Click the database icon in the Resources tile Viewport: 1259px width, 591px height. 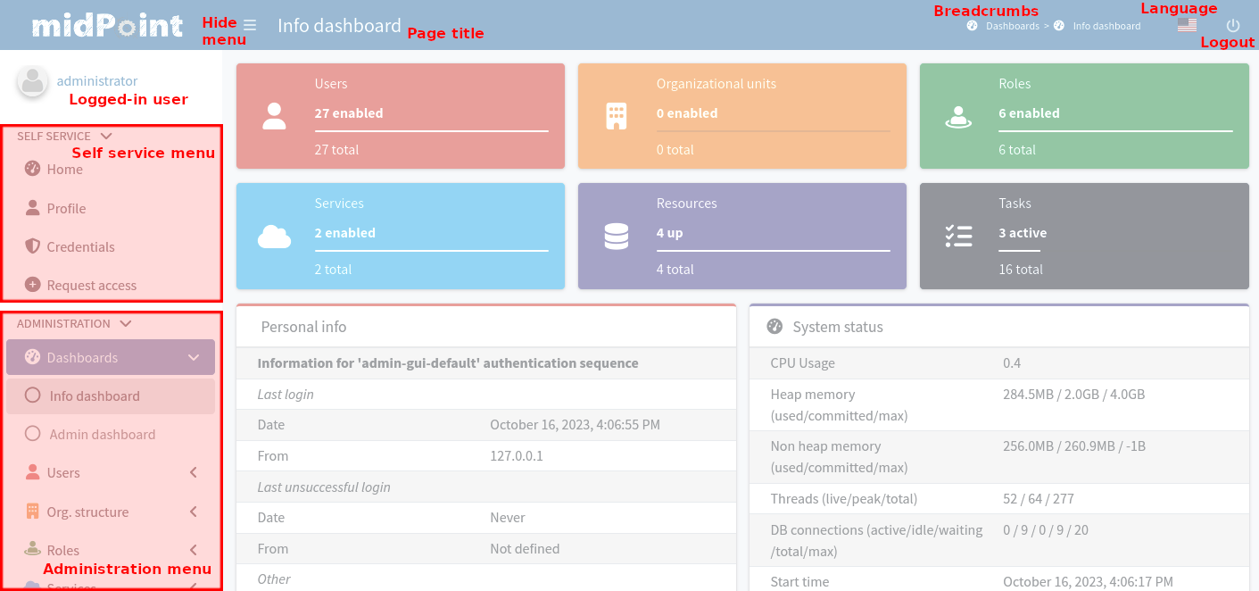pyautogui.click(x=617, y=236)
